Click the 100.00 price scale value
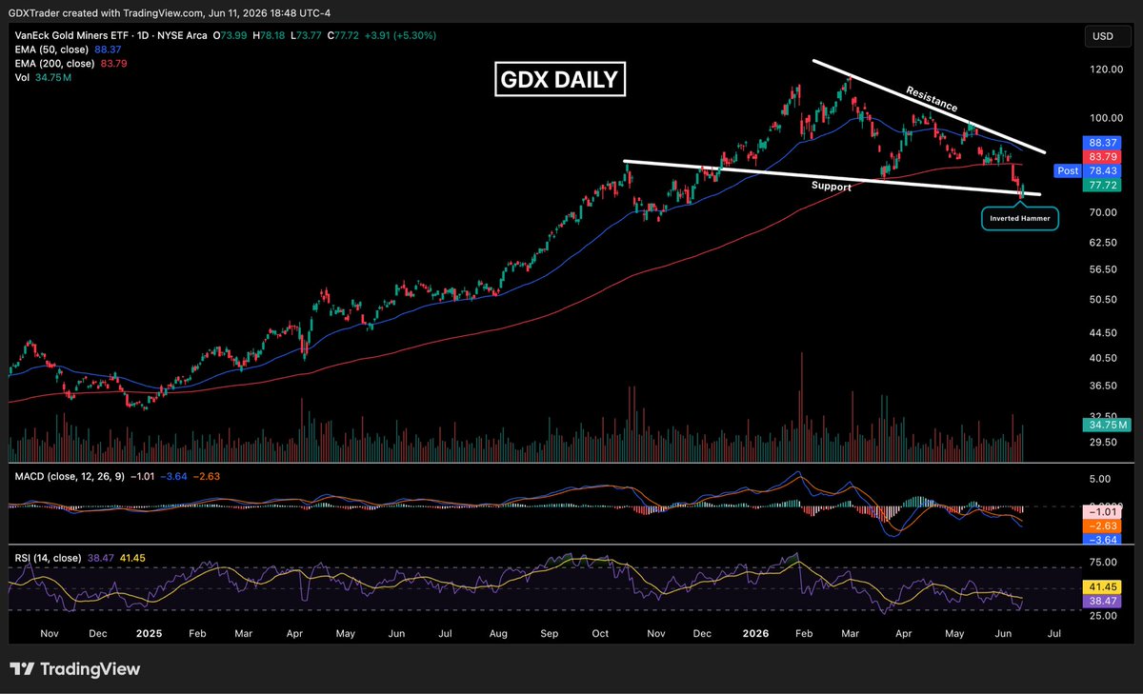 point(1105,118)
